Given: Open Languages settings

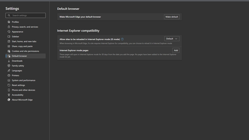Looking at the screenshot, I should tap(26, 71).
